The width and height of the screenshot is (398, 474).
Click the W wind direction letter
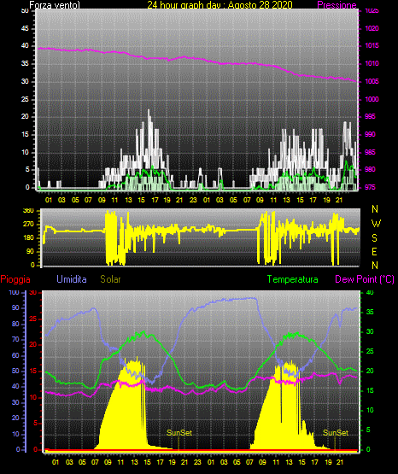tap(376, 224)
